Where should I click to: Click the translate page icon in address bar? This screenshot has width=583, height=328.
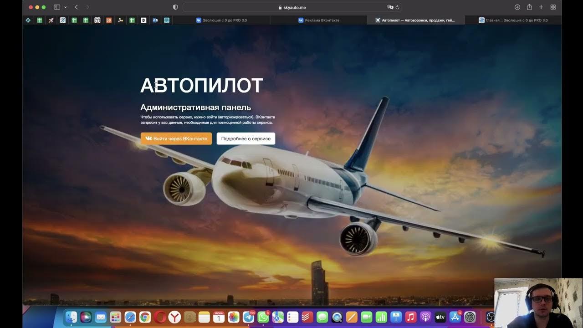click(x=390, y=7)
